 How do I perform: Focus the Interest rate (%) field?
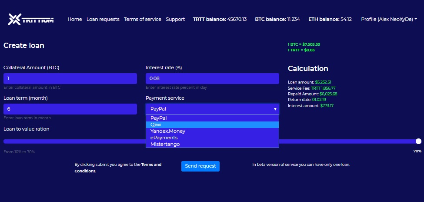coord(212,78)
